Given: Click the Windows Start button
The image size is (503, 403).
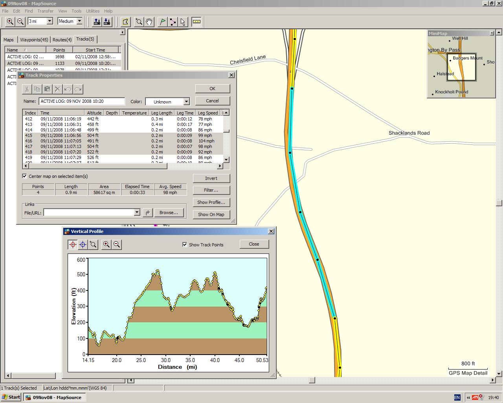Looking at the screenshot, I should tap(11, 397).
